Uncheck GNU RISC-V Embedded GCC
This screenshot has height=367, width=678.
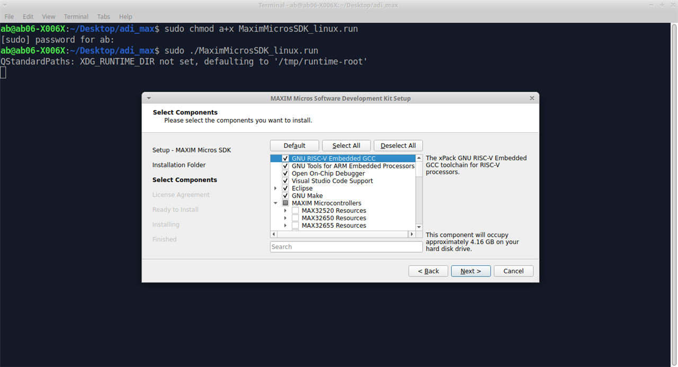(286, 158)
